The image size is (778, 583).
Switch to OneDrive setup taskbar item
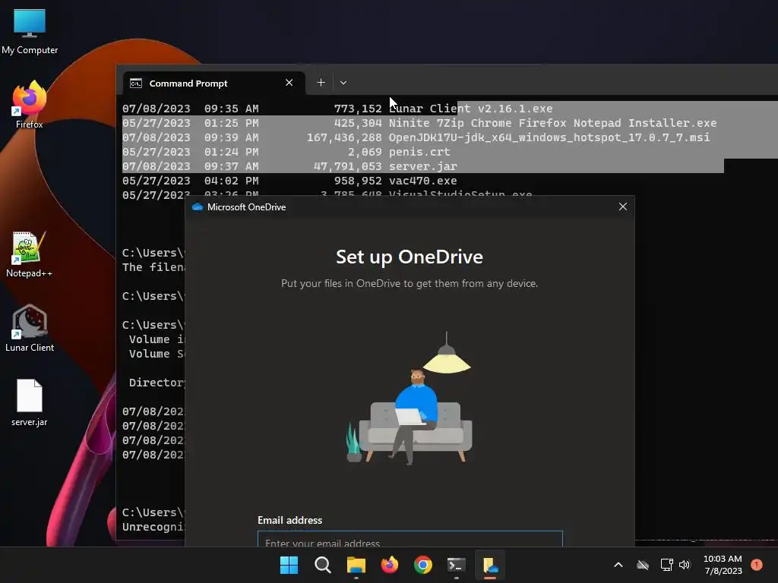(x=490, y=565)
